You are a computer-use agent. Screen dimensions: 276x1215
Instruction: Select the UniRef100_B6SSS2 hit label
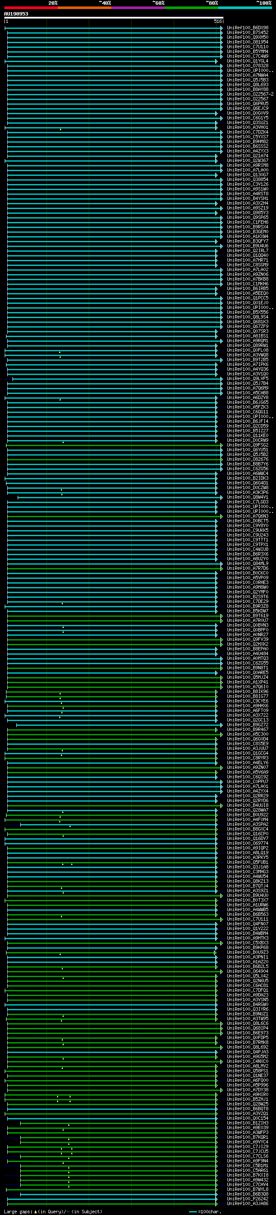coord(247,146)
